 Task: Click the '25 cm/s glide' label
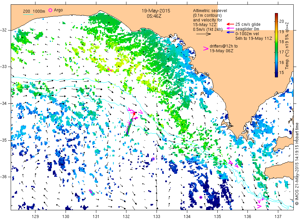[x=248, y=24]
